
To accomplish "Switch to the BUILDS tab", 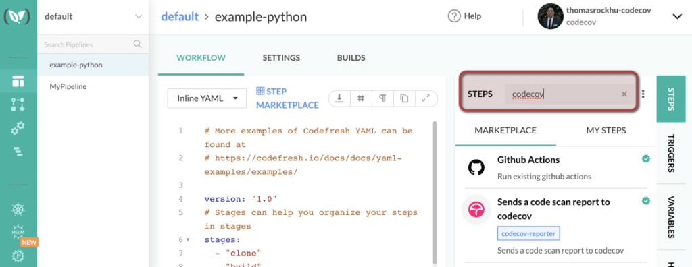I will (x=351, y=58).
